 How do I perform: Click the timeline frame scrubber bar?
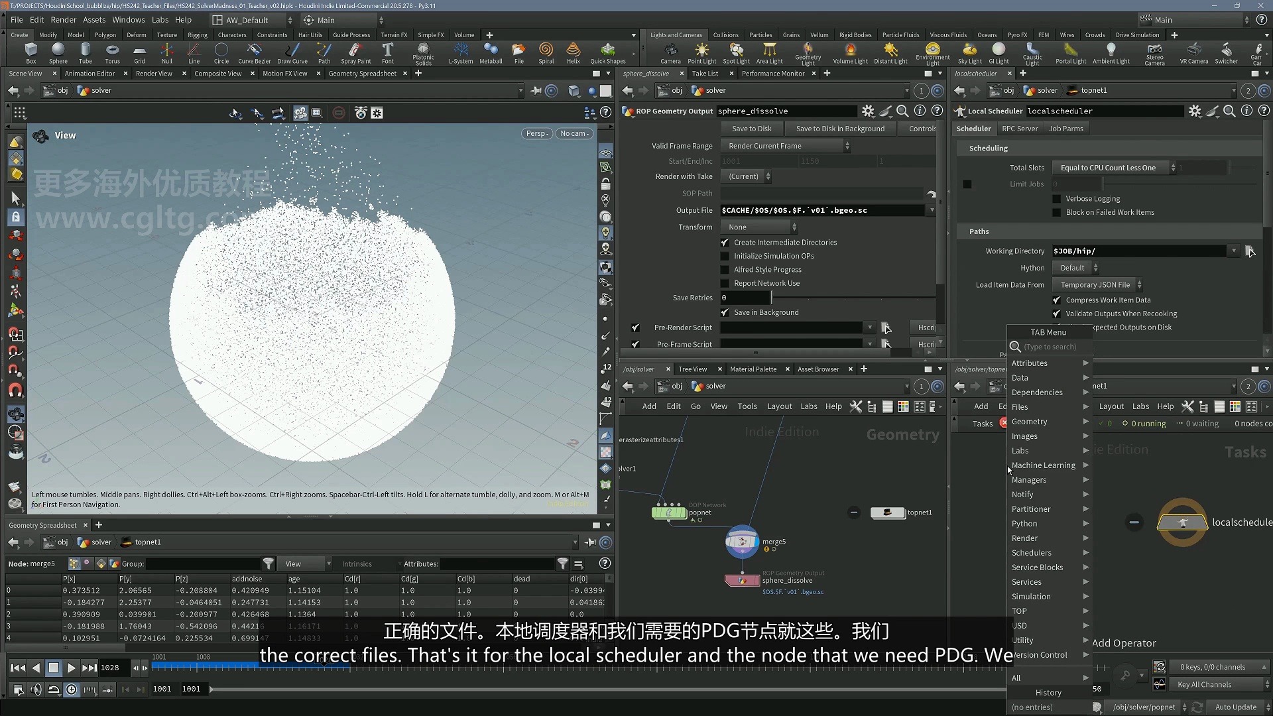577,666
